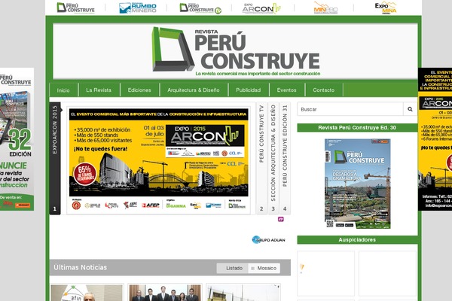Open La Revista menu item
Viewport: 452px width, 301px height.
(x=99, y=90)
